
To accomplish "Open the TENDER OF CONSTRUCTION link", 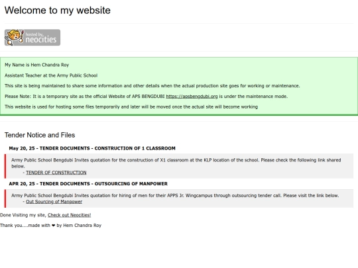I will point(56,173).
